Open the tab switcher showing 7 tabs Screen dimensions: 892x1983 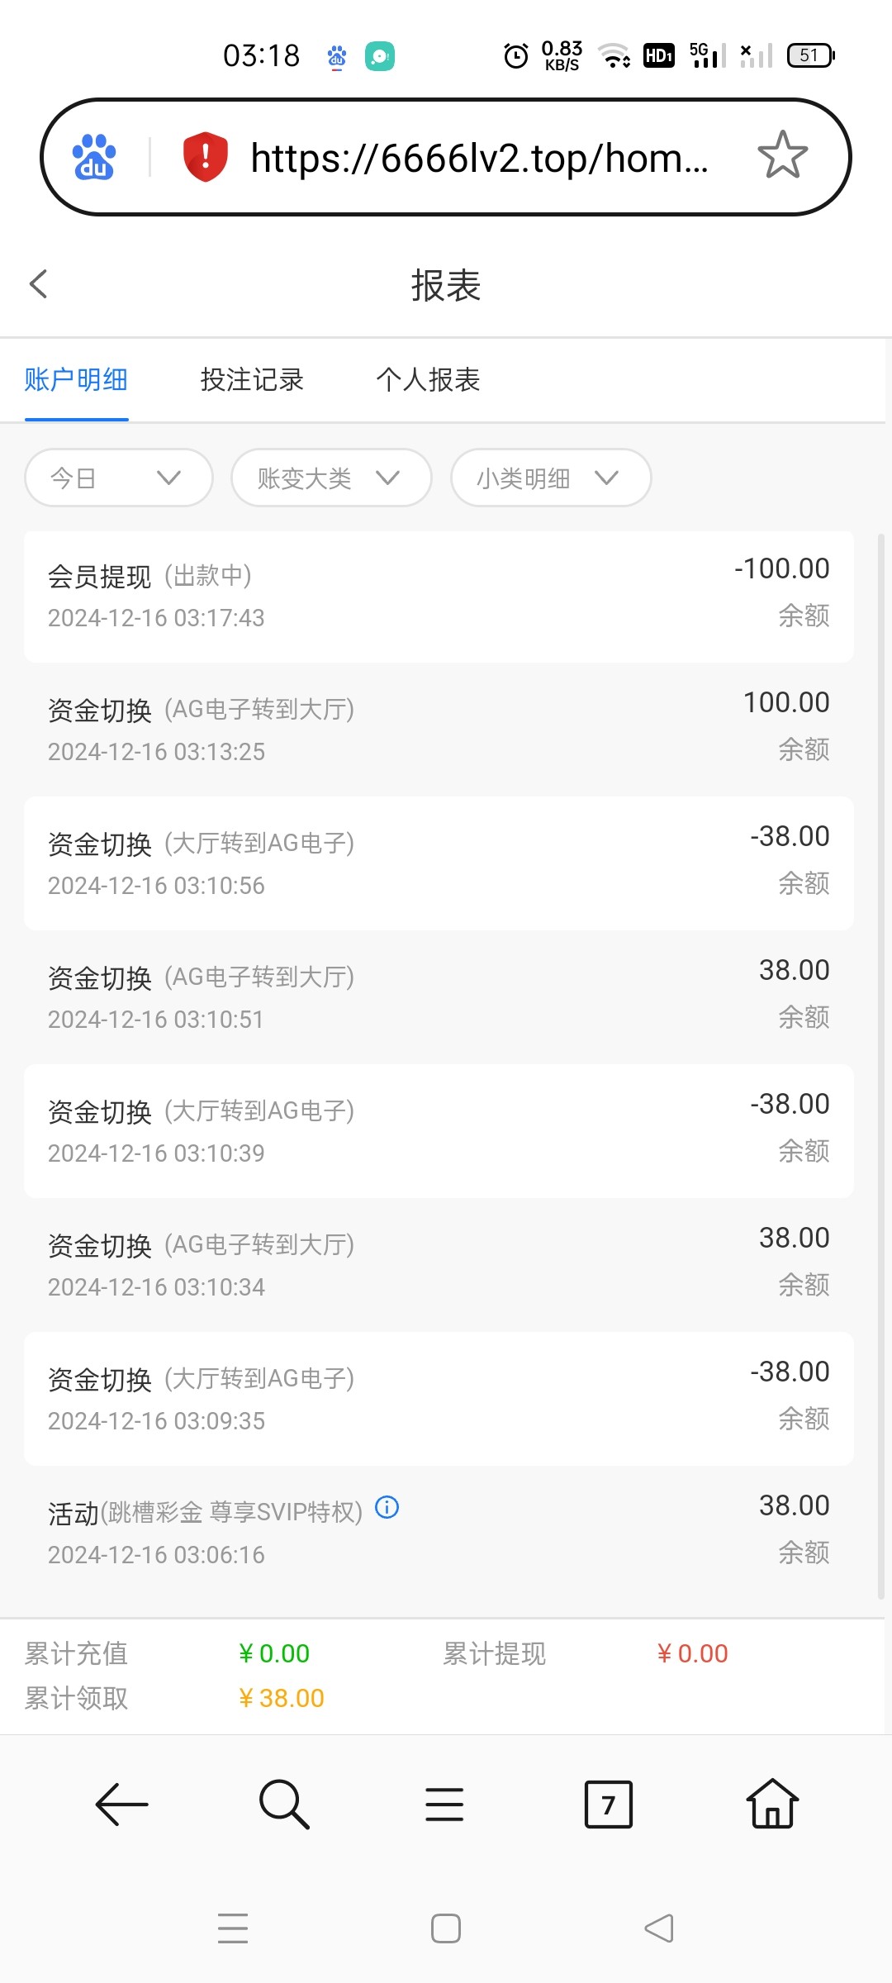(x=608, y=1805)
